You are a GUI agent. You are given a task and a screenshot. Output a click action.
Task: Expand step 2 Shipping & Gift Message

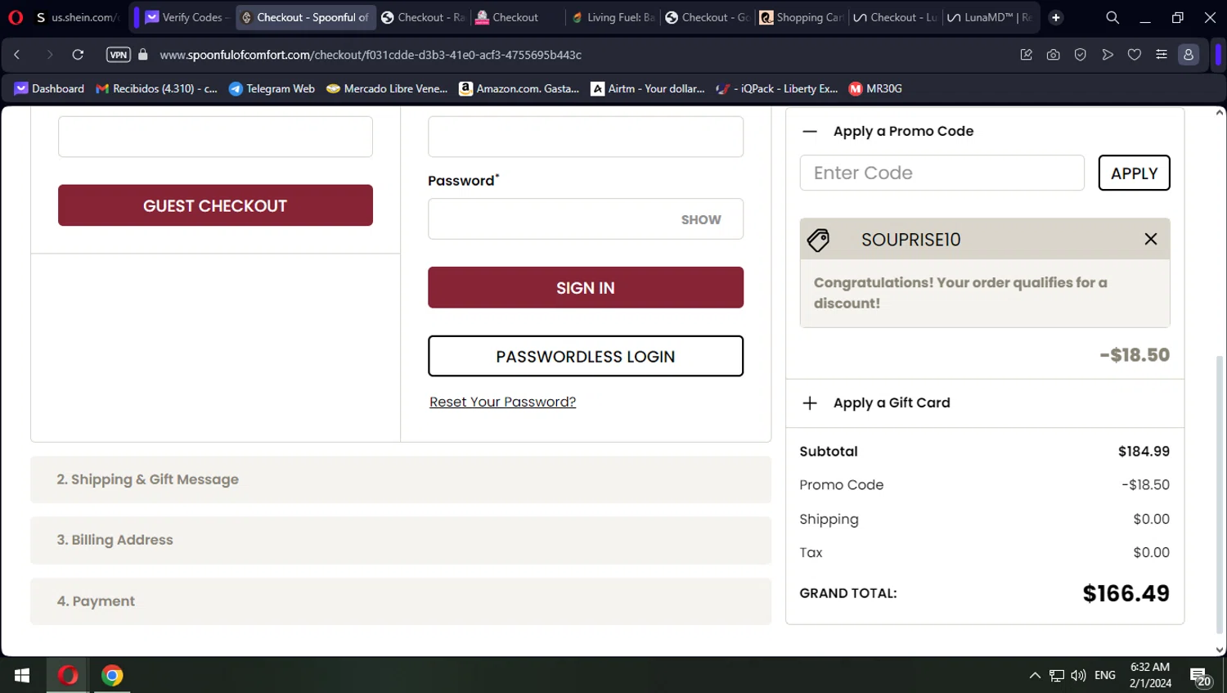[x=401, y=479]
